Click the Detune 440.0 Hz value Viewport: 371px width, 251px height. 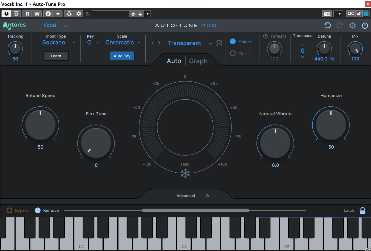tap(324, 59)
